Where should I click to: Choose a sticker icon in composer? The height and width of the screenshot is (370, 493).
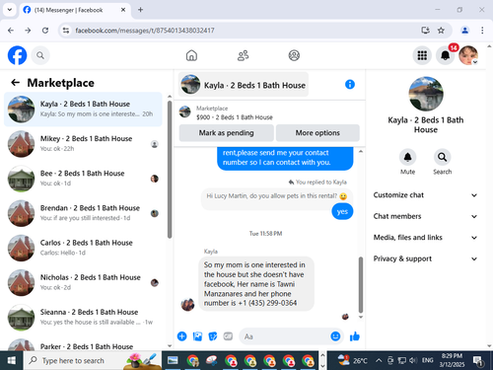click(x=213, y=336)
